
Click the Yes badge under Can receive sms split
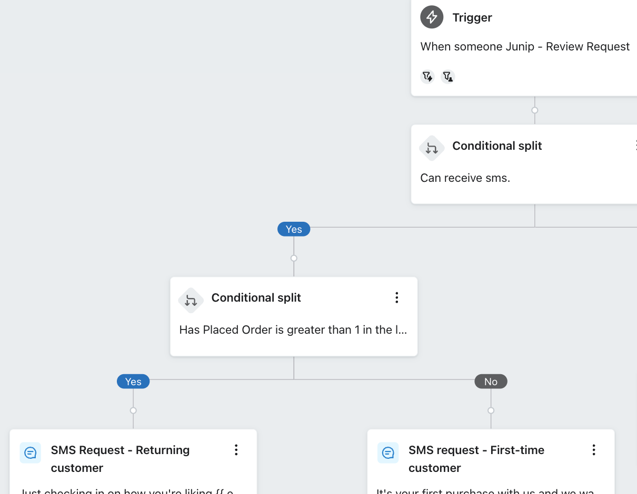(294, 229)
